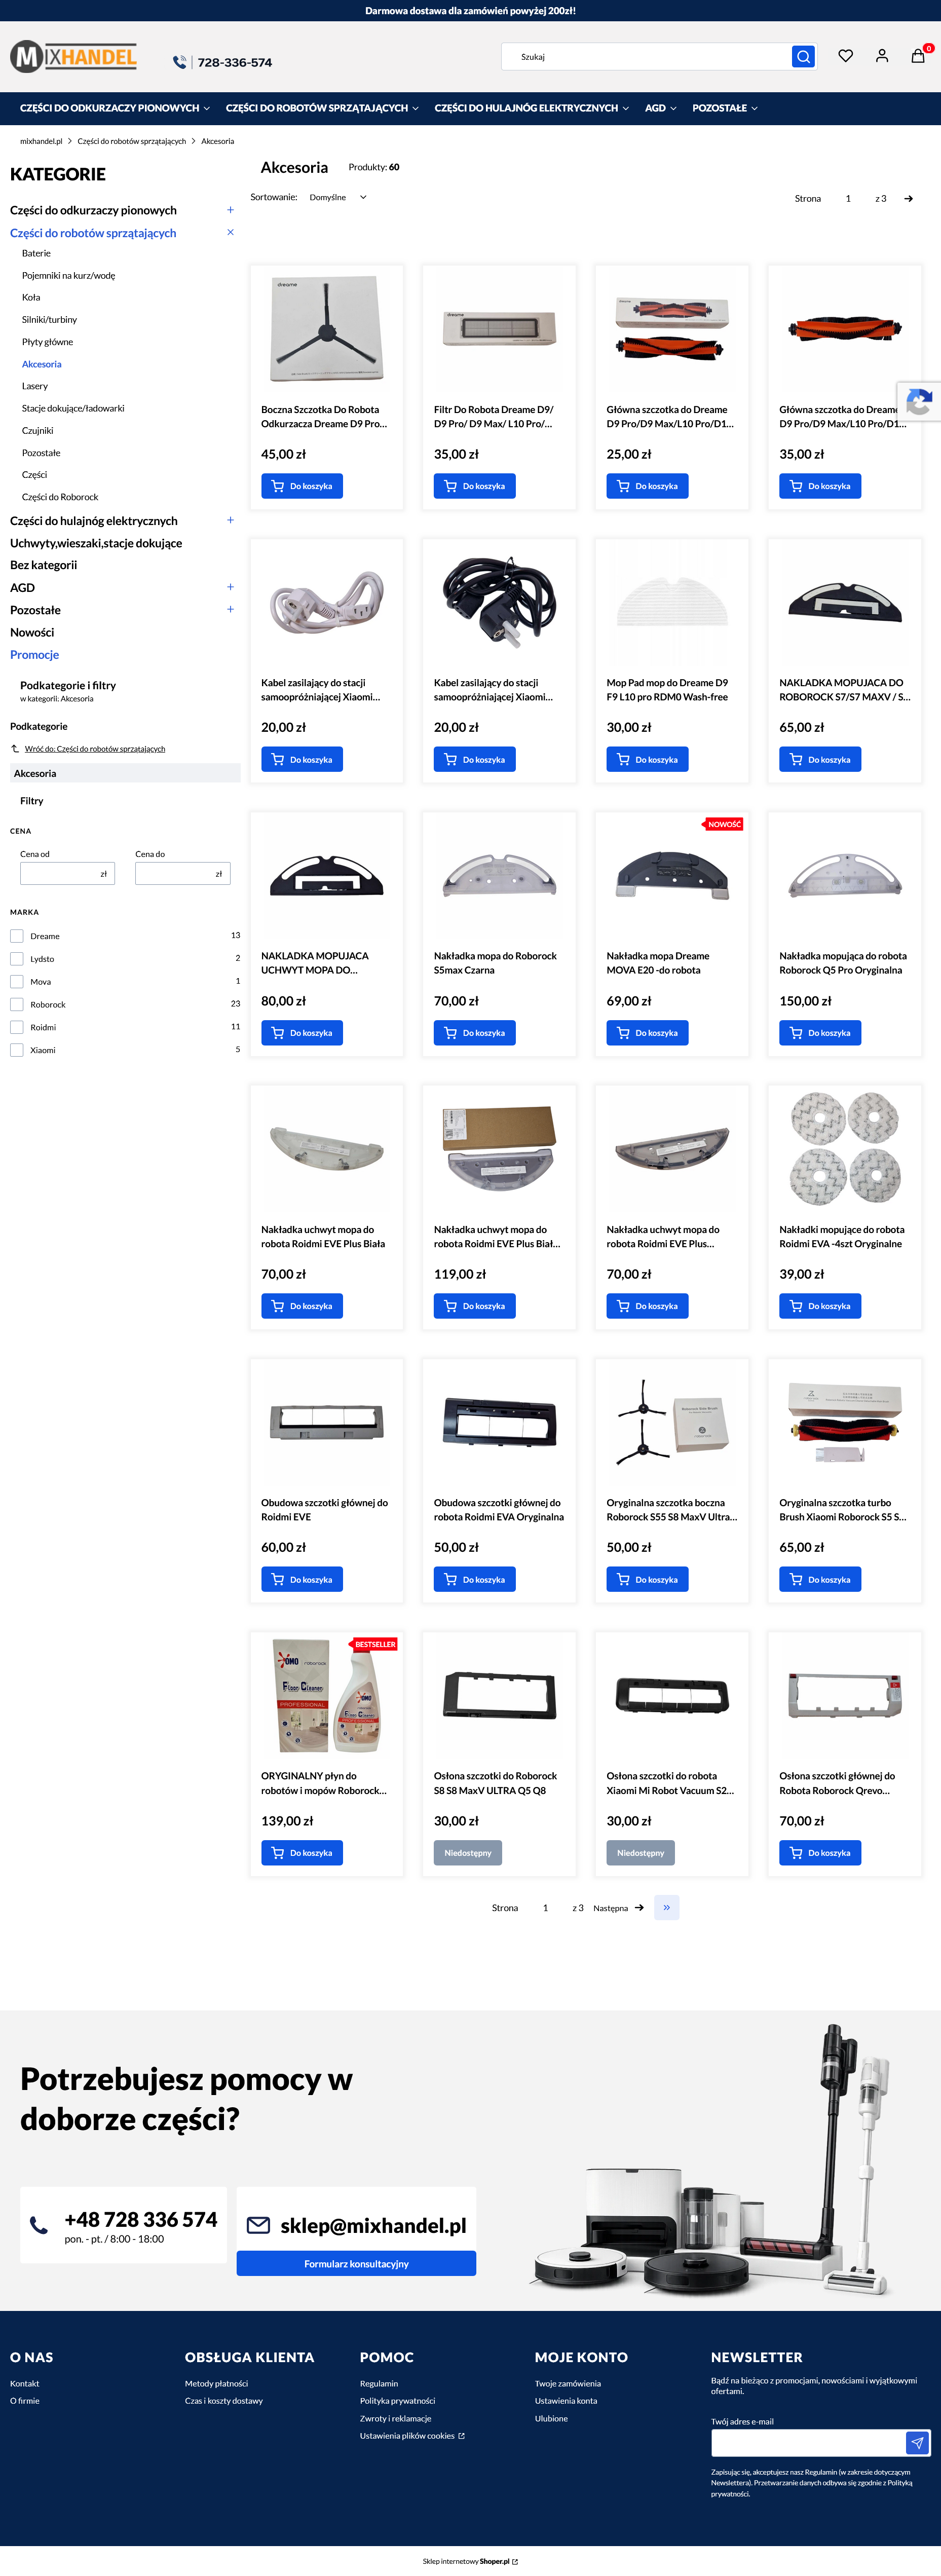Click the back arrow icon beside 'Wróć do'
This screenshot has height=2576, width=941.
coord(15,748)
